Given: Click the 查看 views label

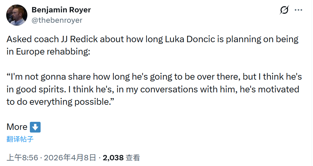Looking at the screenshot, I should click(x=133, y=158).
